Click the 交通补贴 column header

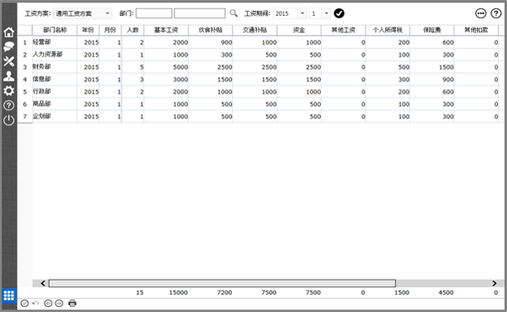point(255,30)
